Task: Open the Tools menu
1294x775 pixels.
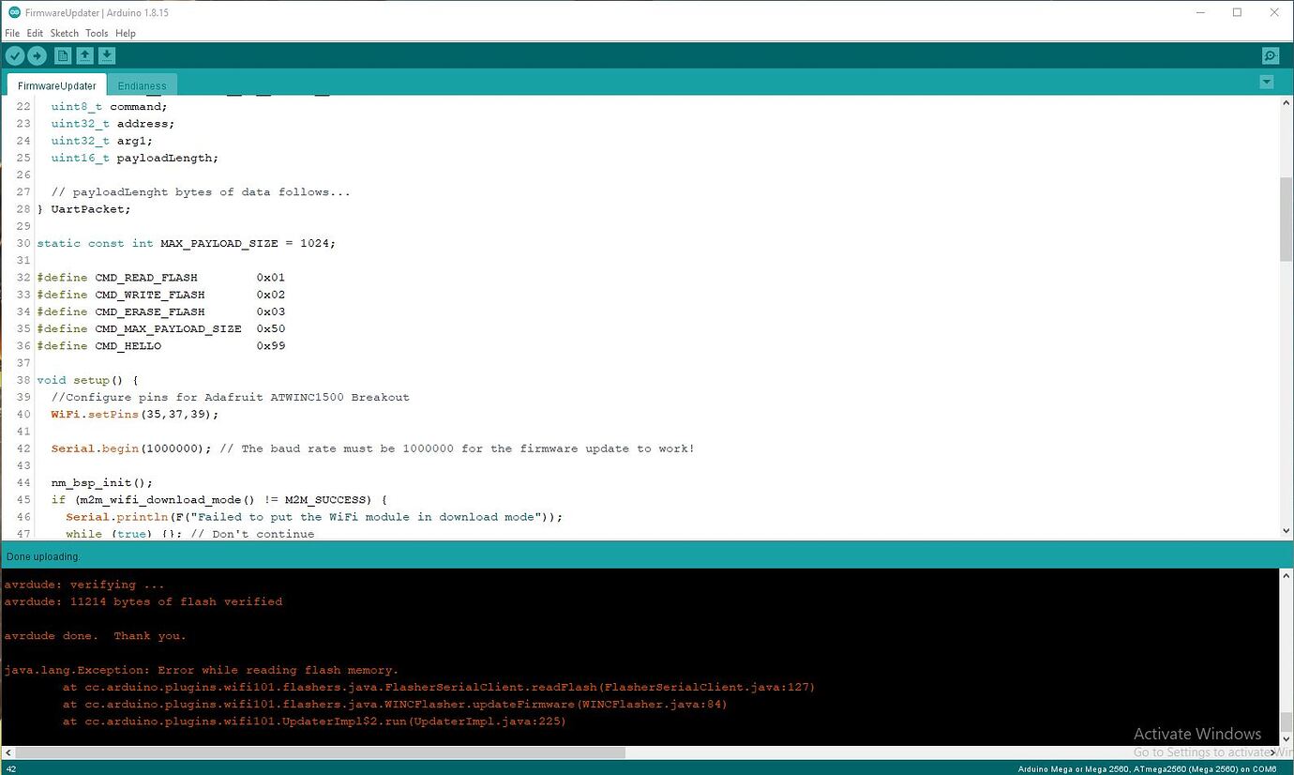Action: [97, 33]
